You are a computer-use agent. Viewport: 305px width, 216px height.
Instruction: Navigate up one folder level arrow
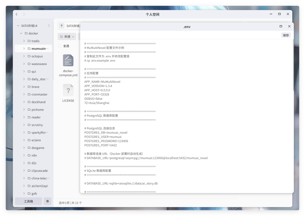point(62,26)
